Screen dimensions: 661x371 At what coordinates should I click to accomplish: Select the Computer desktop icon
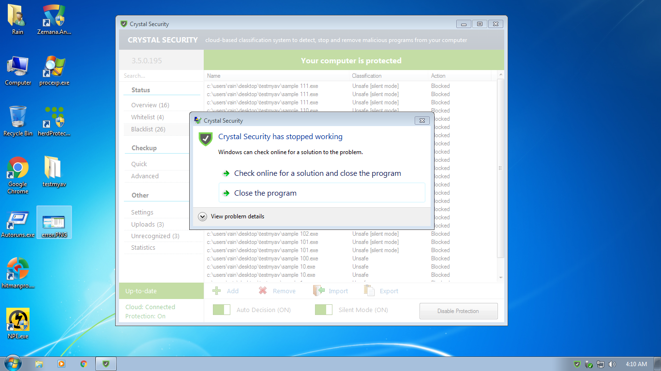tap(18, 70)
